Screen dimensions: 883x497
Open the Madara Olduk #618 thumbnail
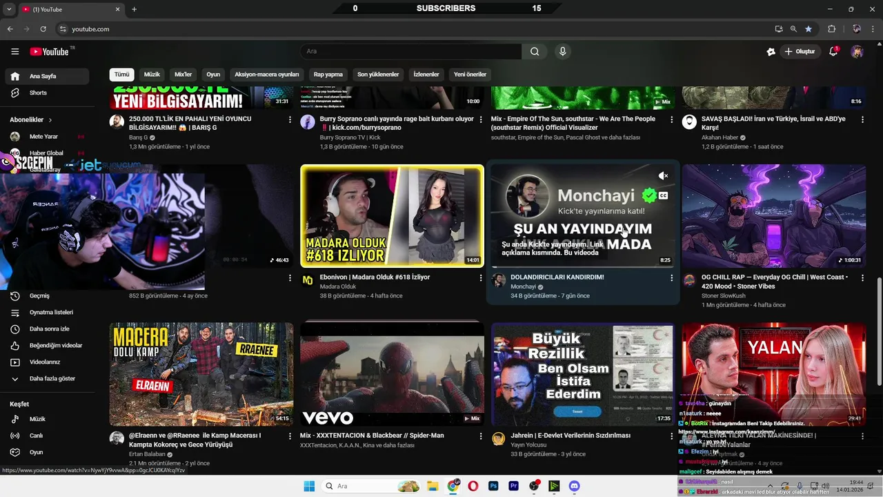coord(392,215)
